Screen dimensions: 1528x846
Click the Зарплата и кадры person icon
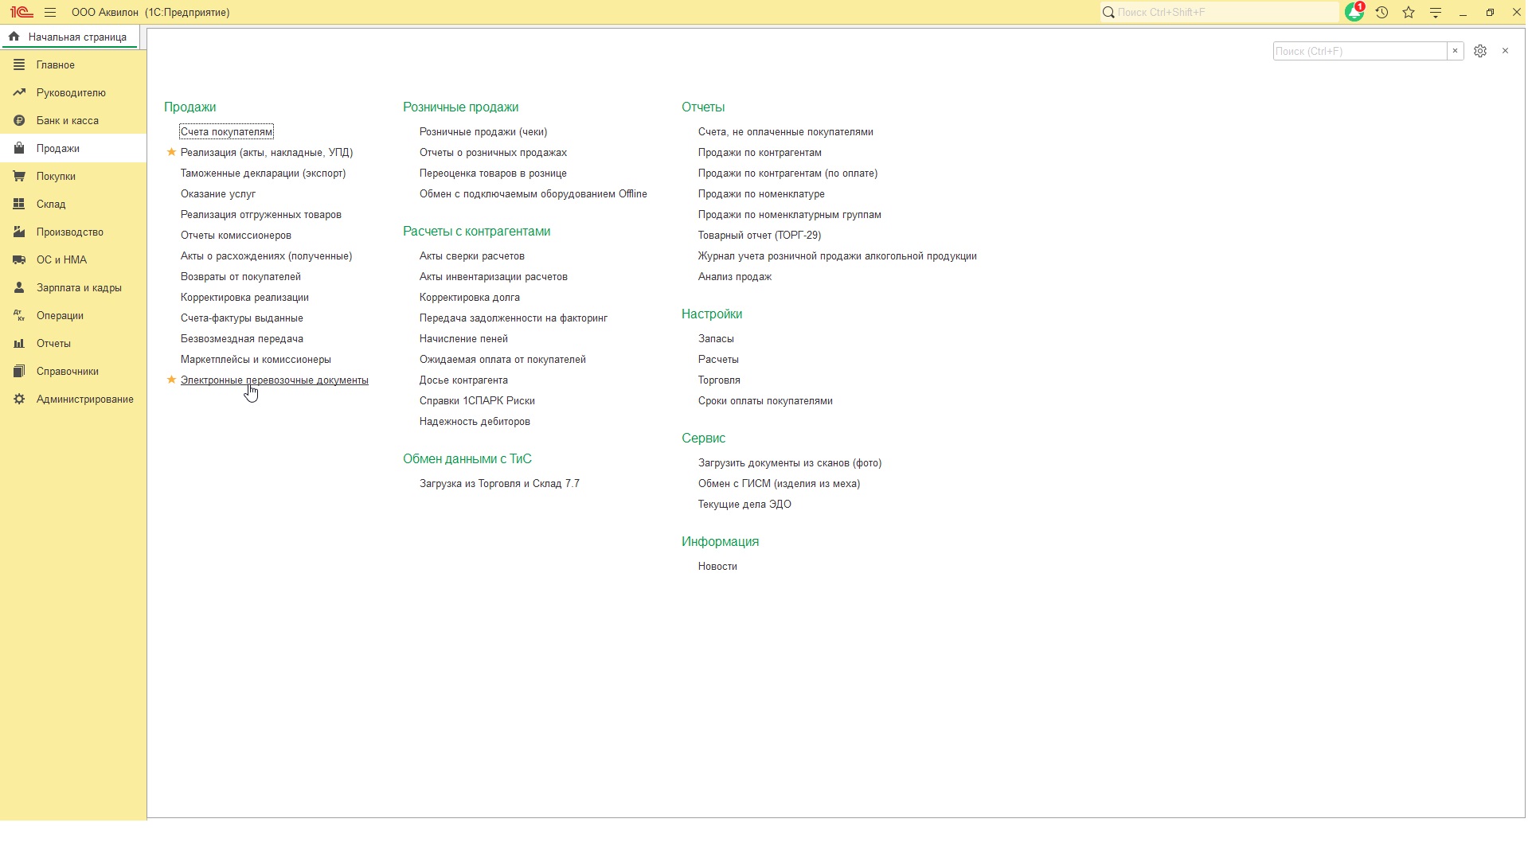(x=19, y=287)
